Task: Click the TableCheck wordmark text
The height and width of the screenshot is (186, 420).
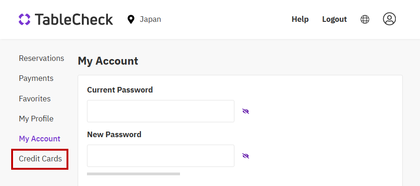Action: coord(73,19)
